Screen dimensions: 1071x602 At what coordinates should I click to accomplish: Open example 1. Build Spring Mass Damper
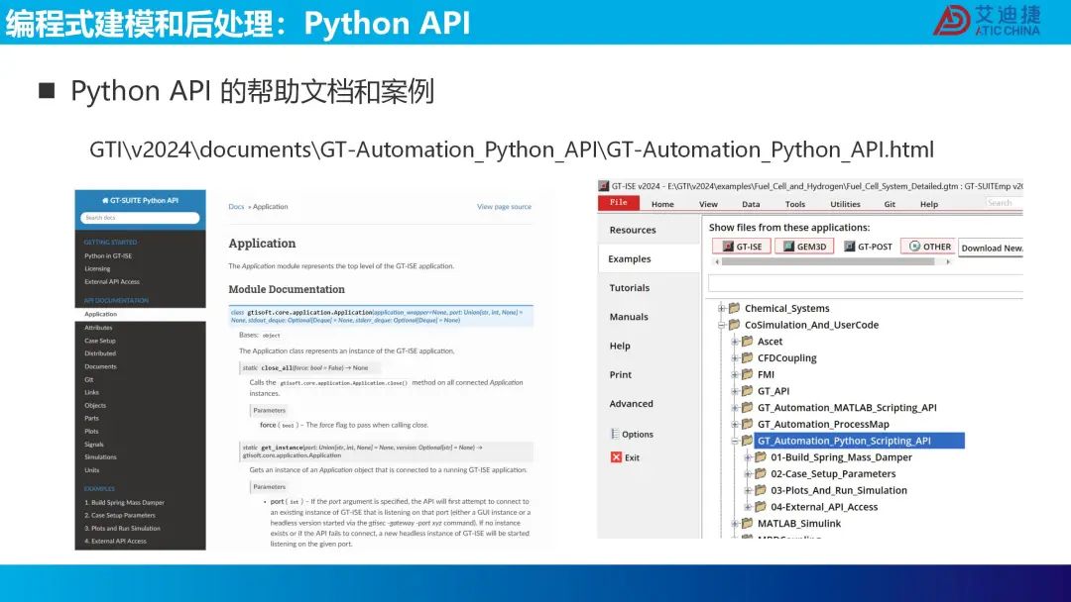(x=124, y=502)
